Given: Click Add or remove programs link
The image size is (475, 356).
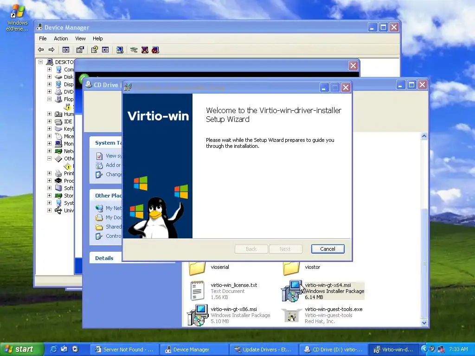Looking at the screenshot, I should 113,165.
